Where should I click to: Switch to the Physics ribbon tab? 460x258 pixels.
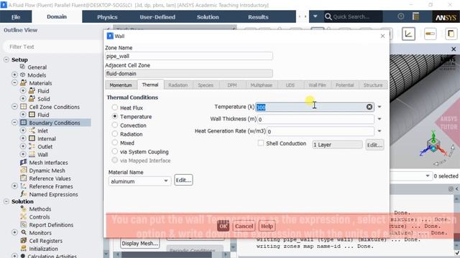point(107,17)
